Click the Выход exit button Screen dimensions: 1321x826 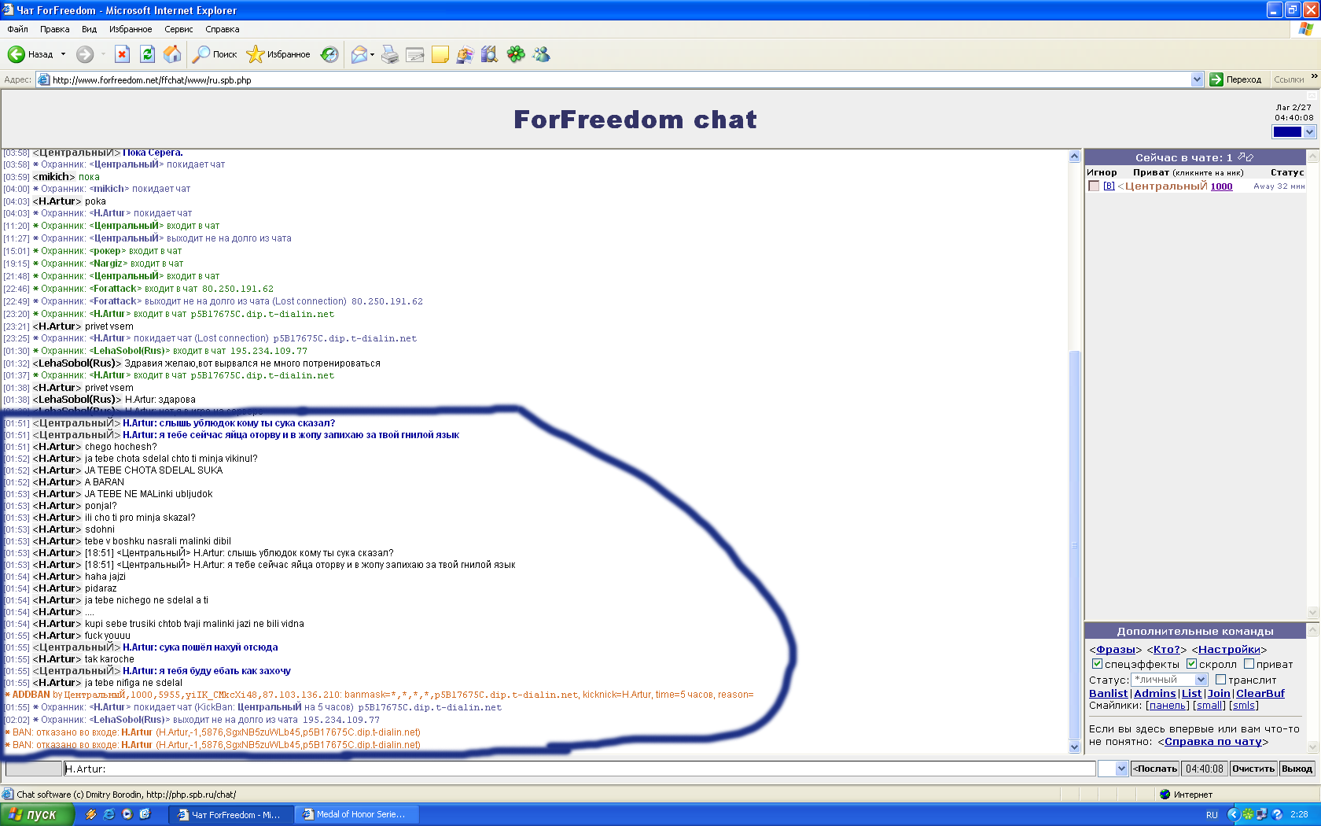tap(1297, 769)
